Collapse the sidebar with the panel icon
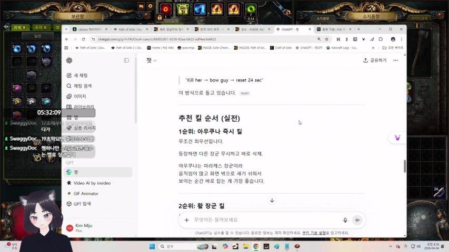Screen dimensions: 449x252 126,60
